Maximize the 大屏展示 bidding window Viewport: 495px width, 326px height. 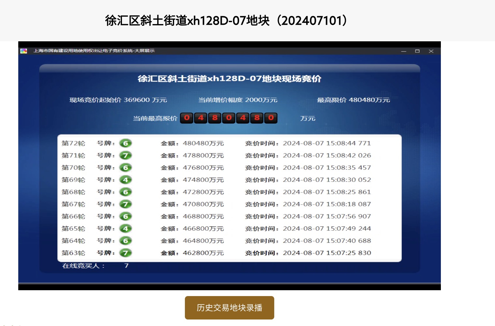point(417,51)
